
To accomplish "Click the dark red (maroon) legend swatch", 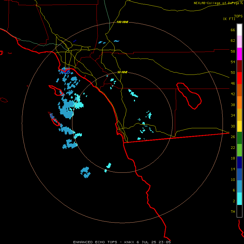I will (239, 66).
